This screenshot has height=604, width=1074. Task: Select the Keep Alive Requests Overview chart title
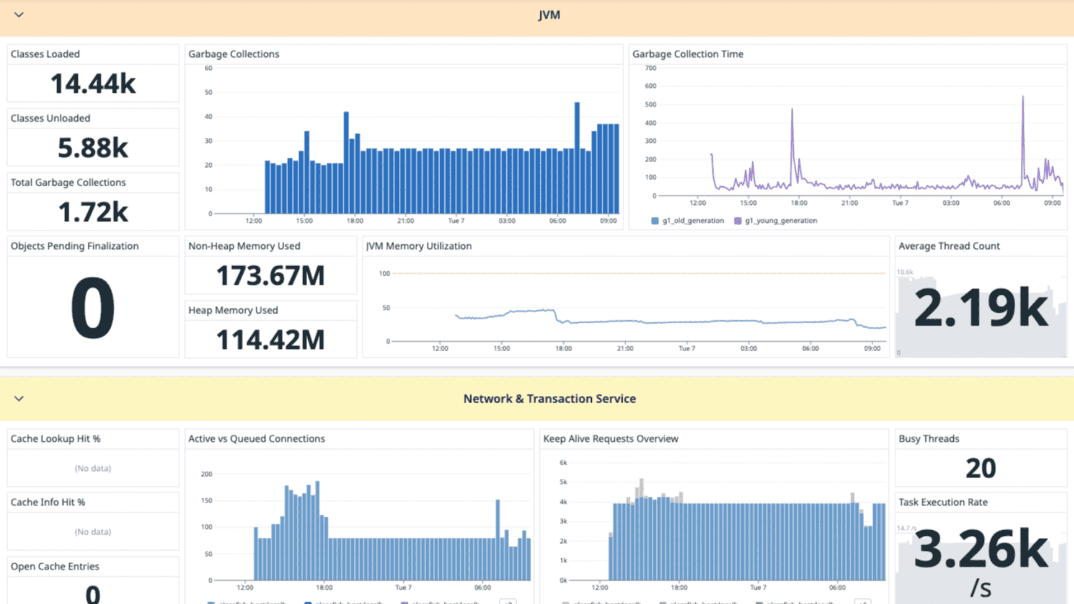pos(611,439)
